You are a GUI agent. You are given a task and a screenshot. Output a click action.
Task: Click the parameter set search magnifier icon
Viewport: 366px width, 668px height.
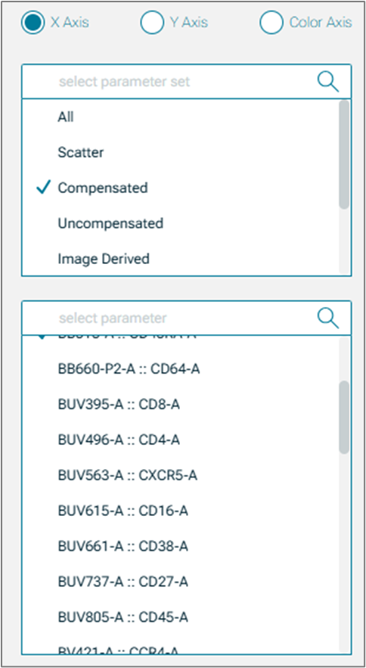click(328, 82)
